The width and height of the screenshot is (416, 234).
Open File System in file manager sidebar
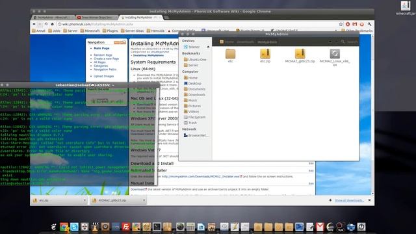(194, 117)
